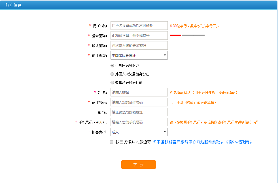Viewport: 278px width, 183px height.
Task: Expand the 旅客类型 passenger type dropdown
Action: [x=139, y=132]
